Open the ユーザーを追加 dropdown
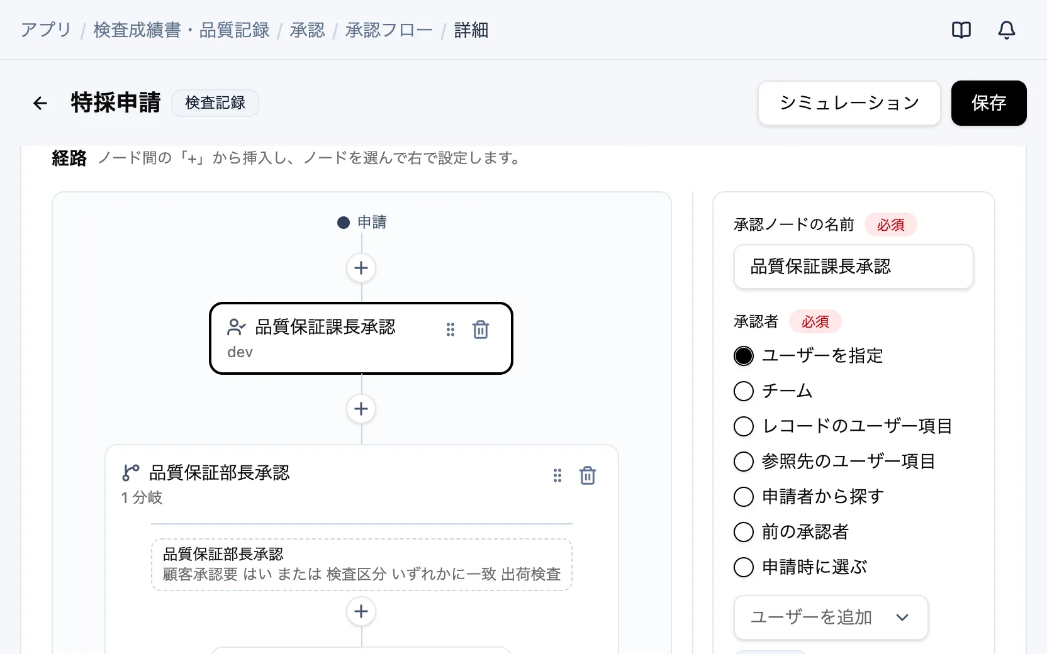Image resolution: width=1047 pixels, height=654 pixels. [831, 618]
